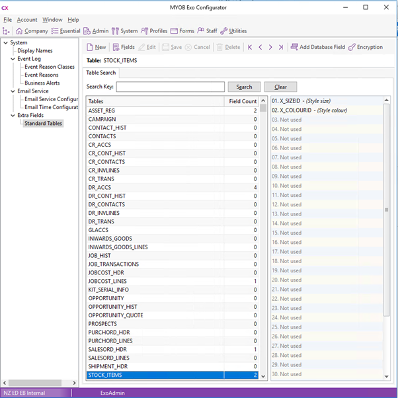The height and width of the screenshot is (398, 398).
Task: Select the DR_ACCS table row
Action: pyautogui.click(x=173, y=187)
